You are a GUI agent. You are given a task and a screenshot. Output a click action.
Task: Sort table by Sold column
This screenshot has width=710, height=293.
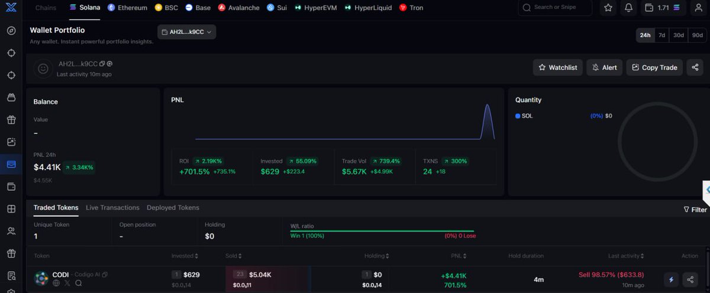click(x=233, y=256)
